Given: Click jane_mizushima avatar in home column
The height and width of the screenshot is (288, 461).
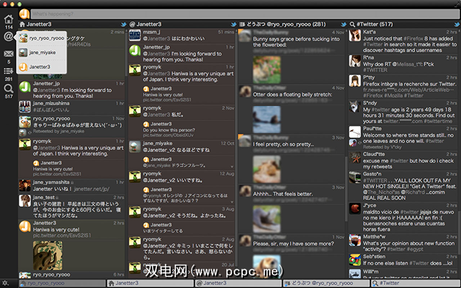Looking at the screenshot, I should click(x=25, y=107).
